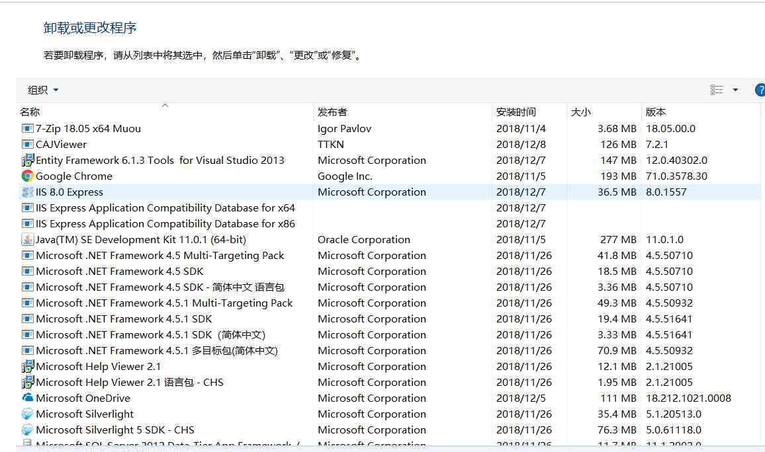Click the publisher Oracle Corporation
Image resolution: width=765 pixels, height=452 pixels.
pos(364,240)
